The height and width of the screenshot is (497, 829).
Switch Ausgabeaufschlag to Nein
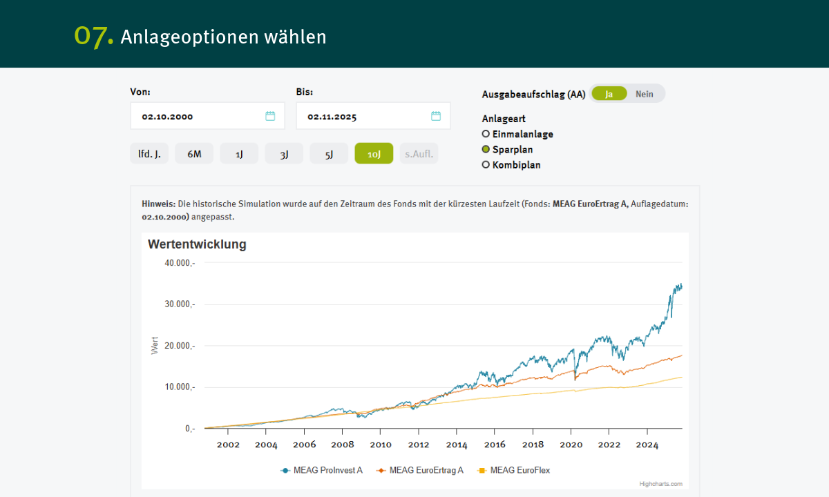(645, 94)
